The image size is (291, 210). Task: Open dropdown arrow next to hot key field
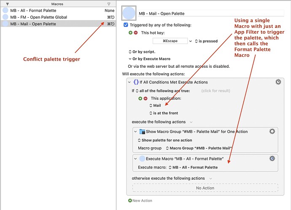coord(191,41)
